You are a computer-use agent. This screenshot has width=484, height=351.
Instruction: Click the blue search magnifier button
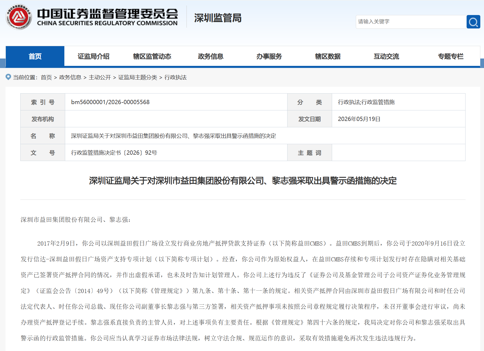click(x=473, y=22)
